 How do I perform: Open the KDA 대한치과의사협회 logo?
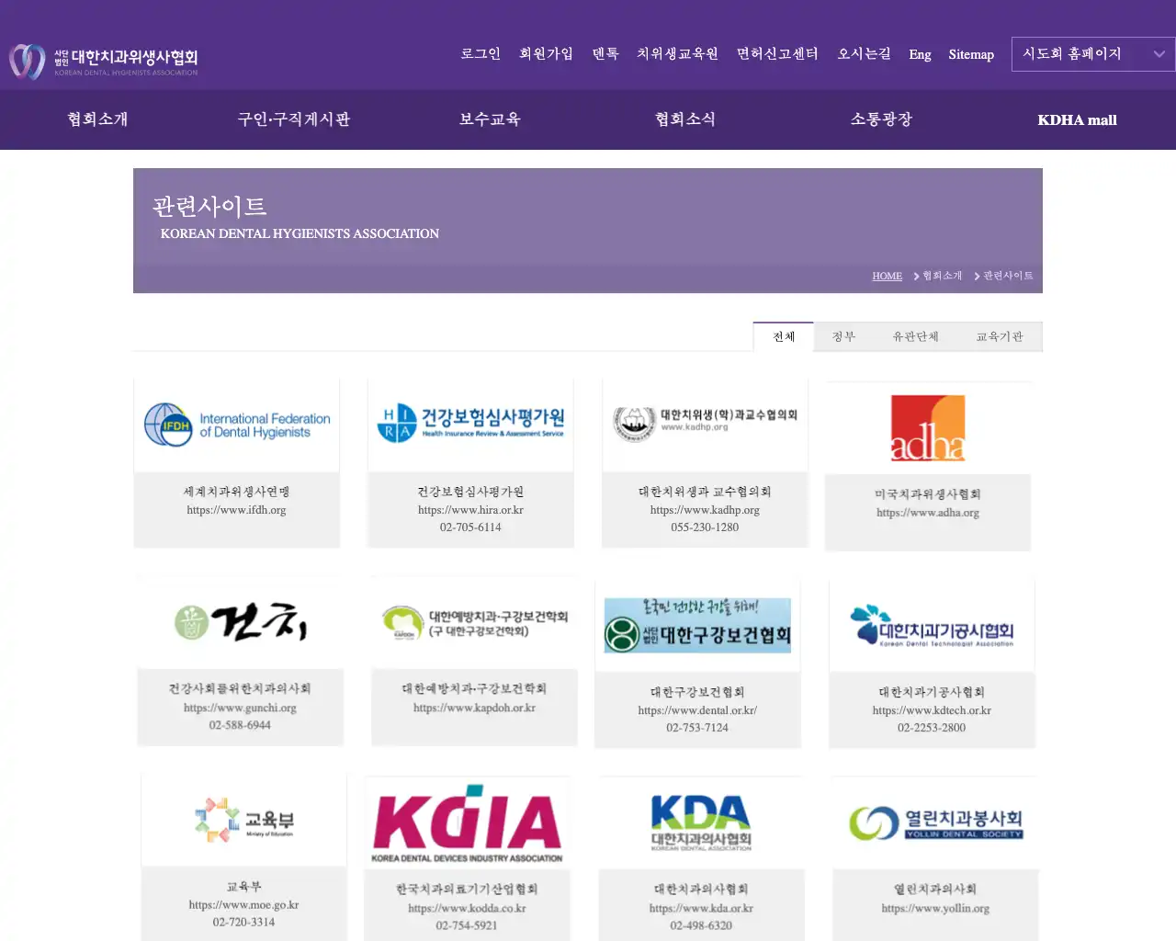point(700,819)
